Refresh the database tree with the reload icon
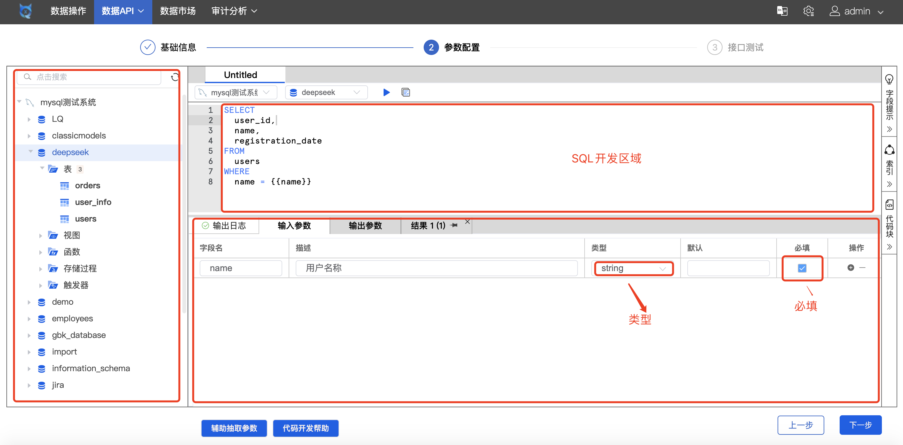 coord(175,77)
